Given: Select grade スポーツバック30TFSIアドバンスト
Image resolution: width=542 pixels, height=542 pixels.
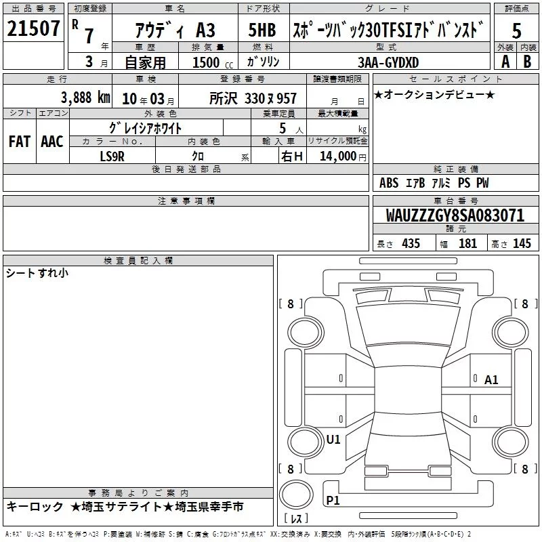Looking at the screenshot, I should point(388,30).
